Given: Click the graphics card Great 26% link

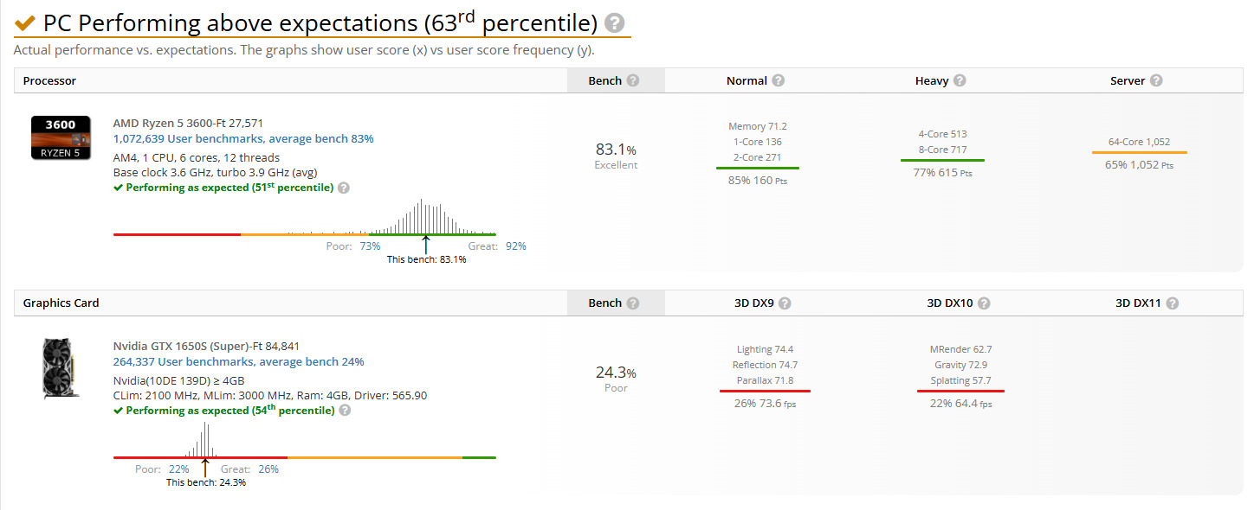Looking at the screenshot, I should 268,469.
